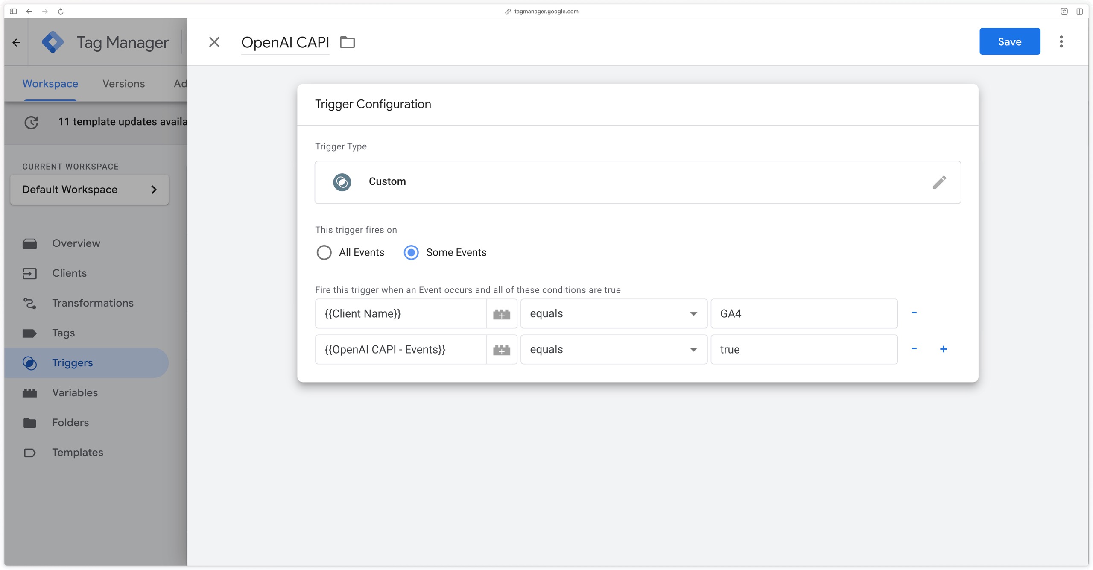Image resolution: width=1093 pixels, height=570 pixels.
Task: Open Overview in the sidebar
Action: 76,243
